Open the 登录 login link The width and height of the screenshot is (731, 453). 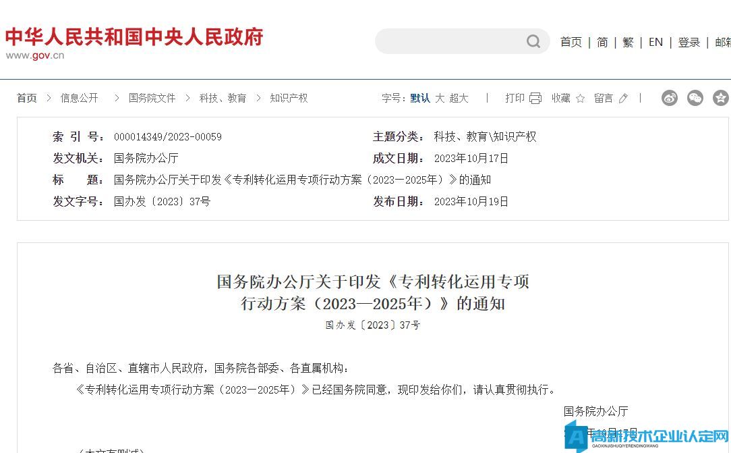(689, 42)
